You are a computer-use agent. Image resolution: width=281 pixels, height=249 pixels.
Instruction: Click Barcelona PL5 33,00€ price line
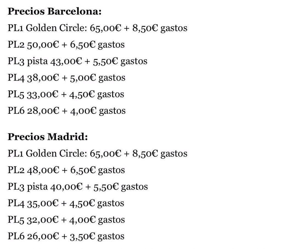[x=66, y=94]
